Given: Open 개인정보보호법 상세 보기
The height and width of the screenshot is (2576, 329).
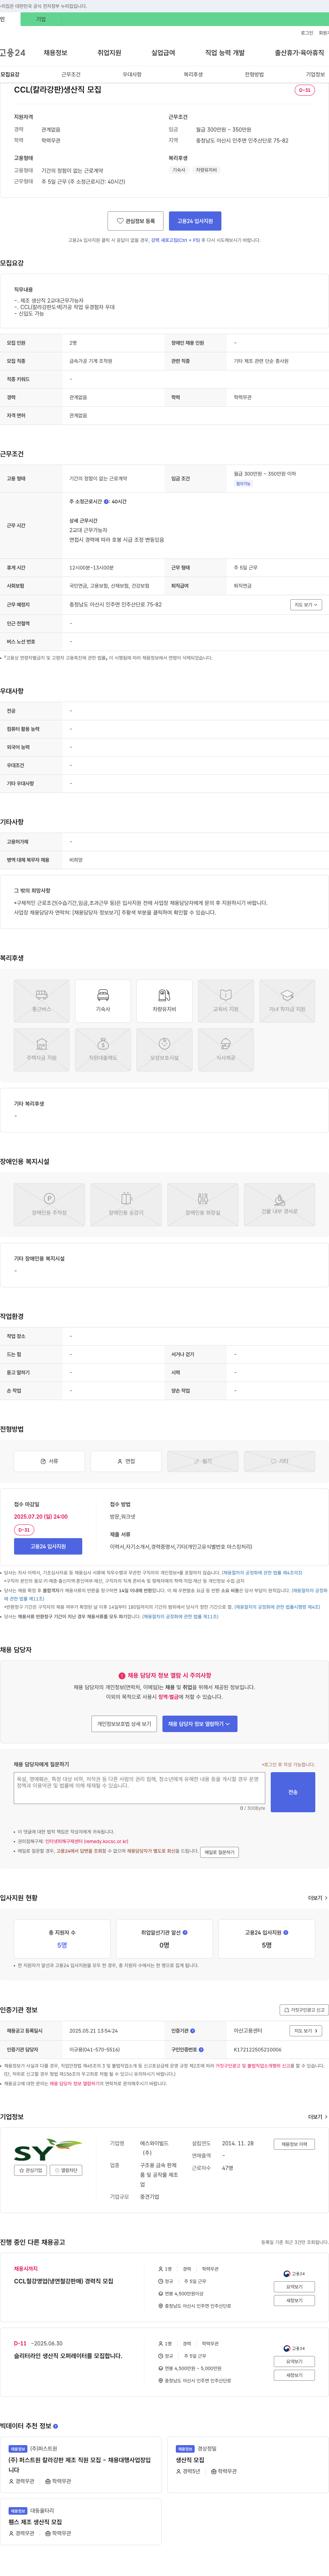Looking at the screenshot, I should tap(124, 1724).
